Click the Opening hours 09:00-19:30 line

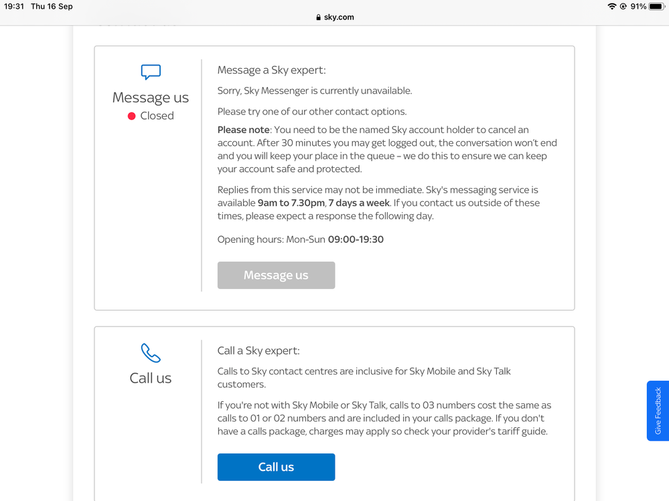(301, 239)
